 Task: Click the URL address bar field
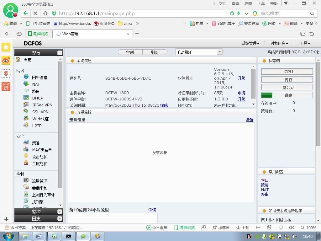pyautogui.click(x=139, y=13)
